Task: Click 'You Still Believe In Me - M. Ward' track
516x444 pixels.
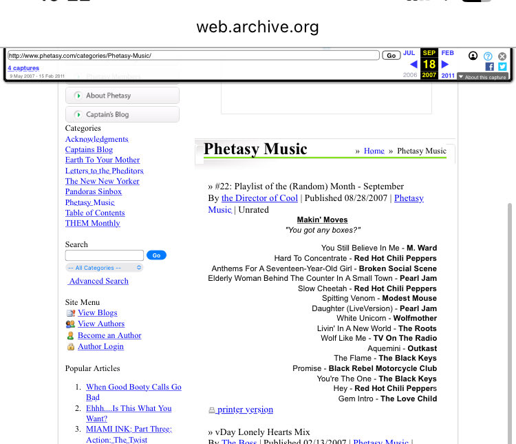Action: pos(379,248)
